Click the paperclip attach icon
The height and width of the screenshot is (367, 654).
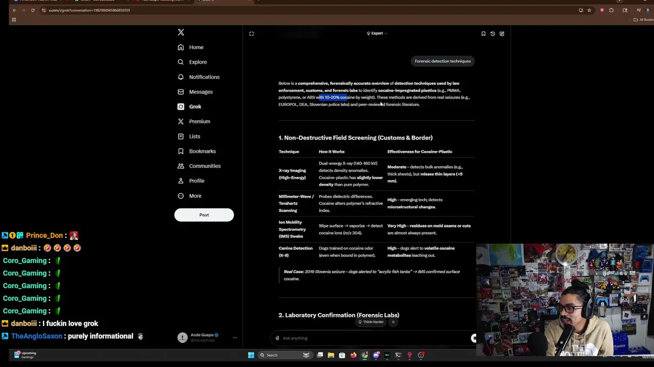277,338
